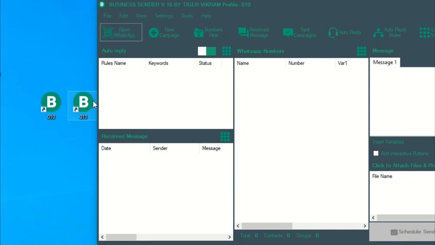Open the Tools menu
The height and width of the screenshot is (245, 435).
(x=187, y=16)
